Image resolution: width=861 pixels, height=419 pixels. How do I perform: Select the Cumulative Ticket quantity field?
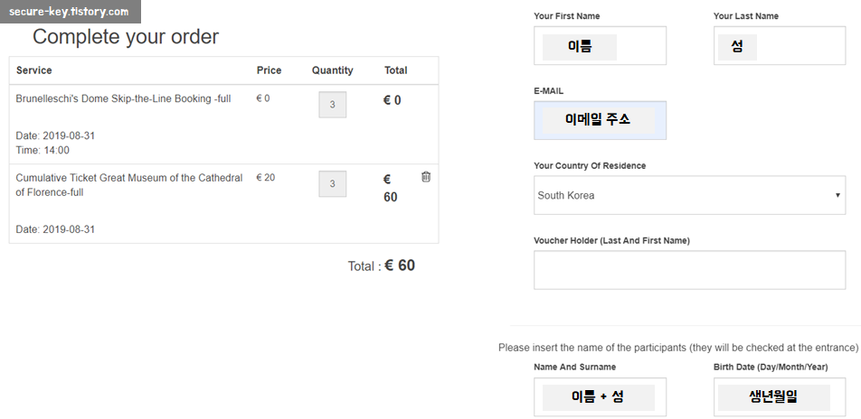332,183
